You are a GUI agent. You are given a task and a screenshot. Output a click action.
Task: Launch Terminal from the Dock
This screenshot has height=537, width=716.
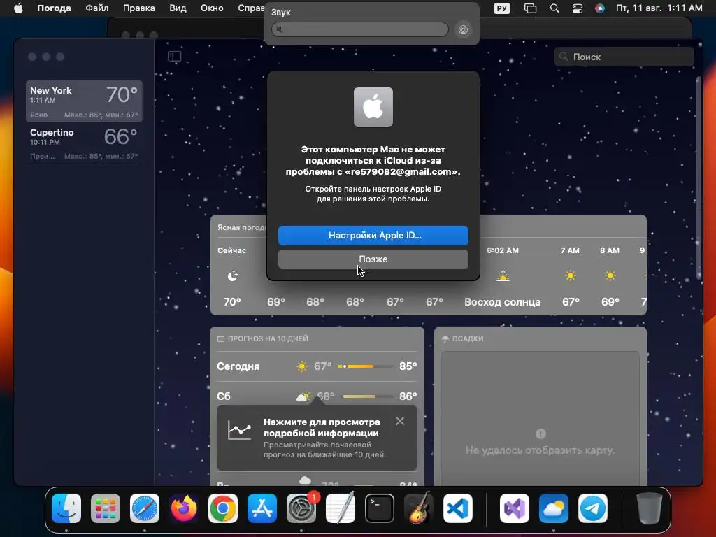pos(380,508)
